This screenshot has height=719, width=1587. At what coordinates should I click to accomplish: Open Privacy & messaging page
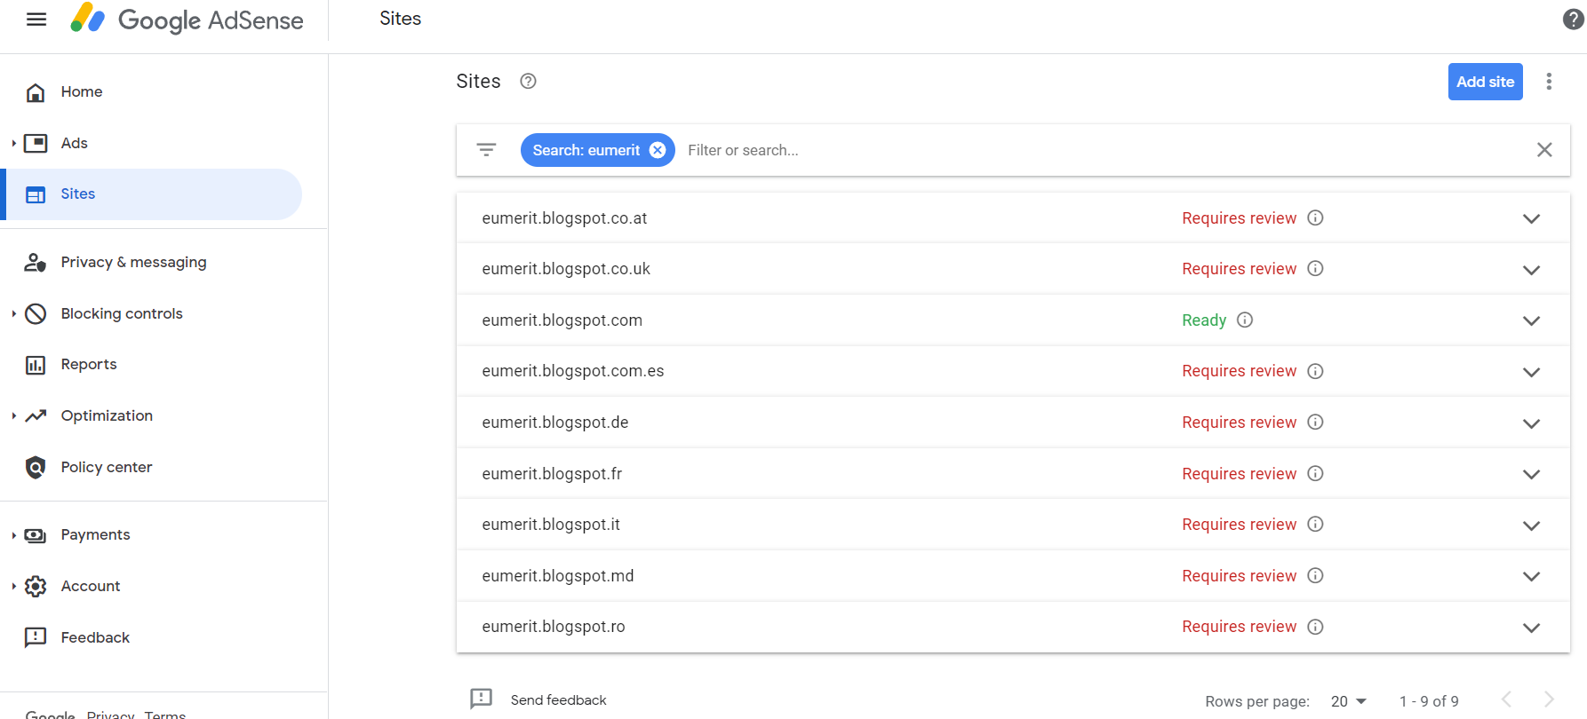tap(133, 263)
